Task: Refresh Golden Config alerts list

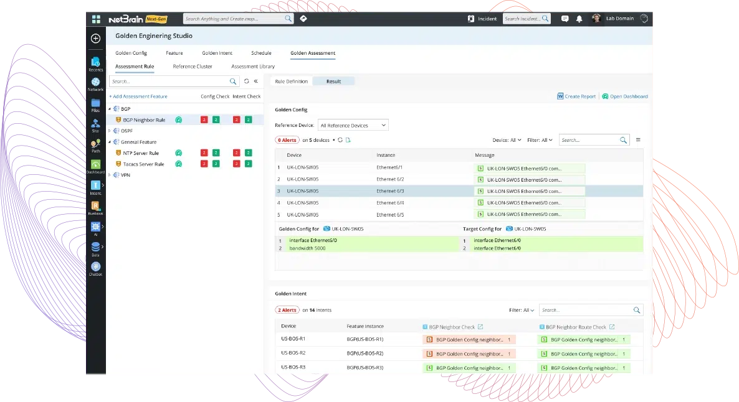Action: [340, 140]
